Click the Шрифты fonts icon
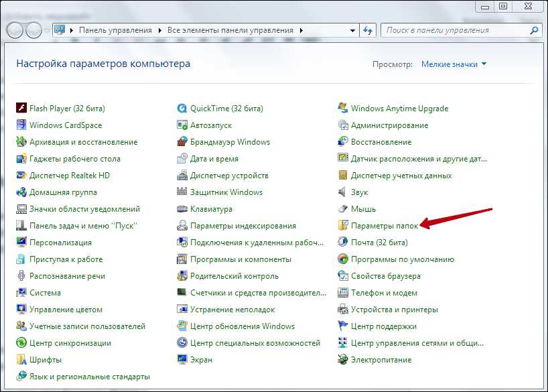 click(x=21, y=360)
